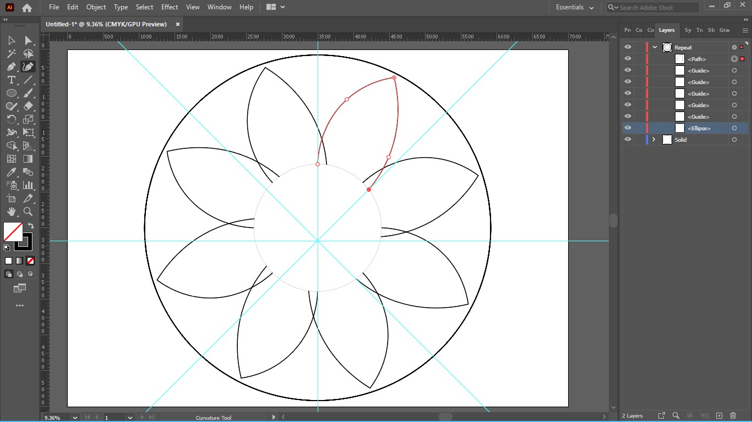Switch to the Layers panel tab

666,30
